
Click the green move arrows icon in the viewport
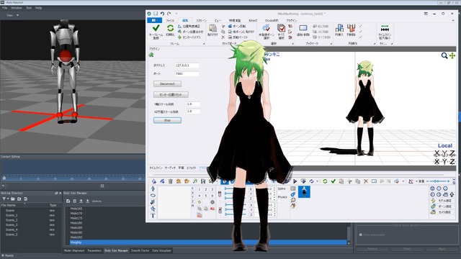tap(452, 55)
